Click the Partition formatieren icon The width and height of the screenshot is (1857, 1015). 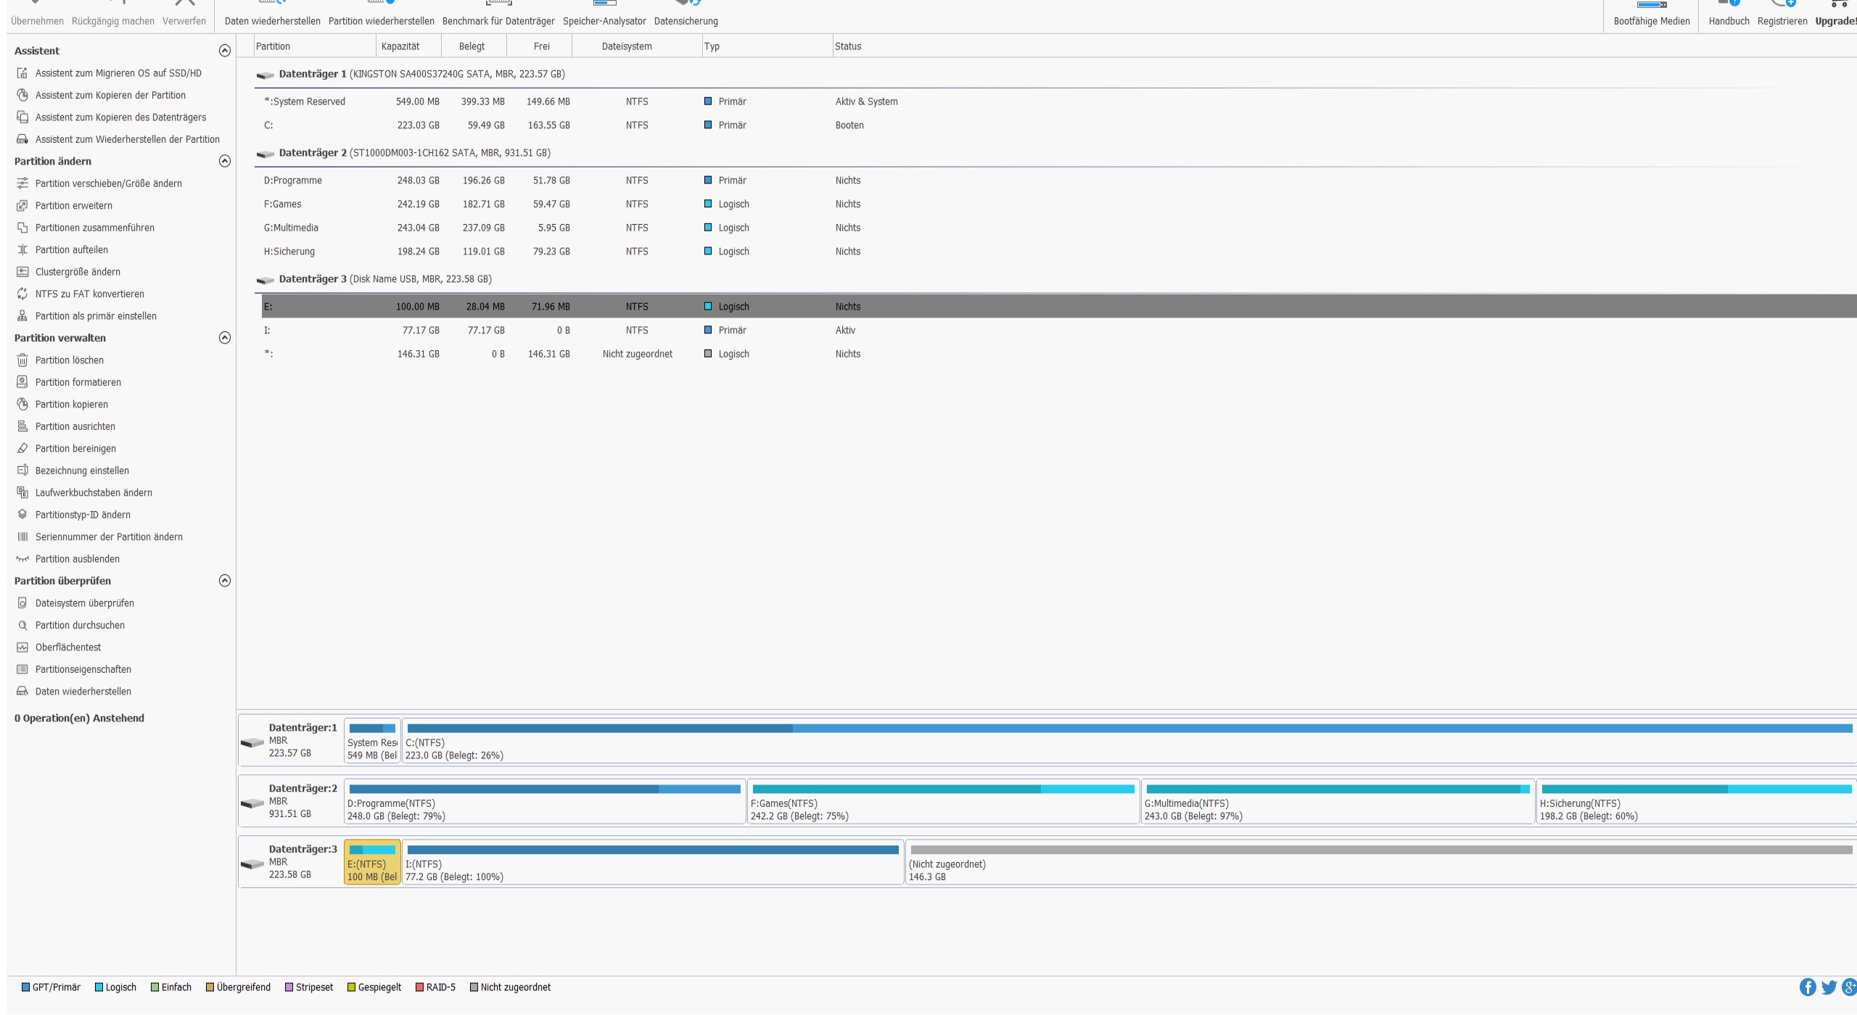tap(22, 382)
